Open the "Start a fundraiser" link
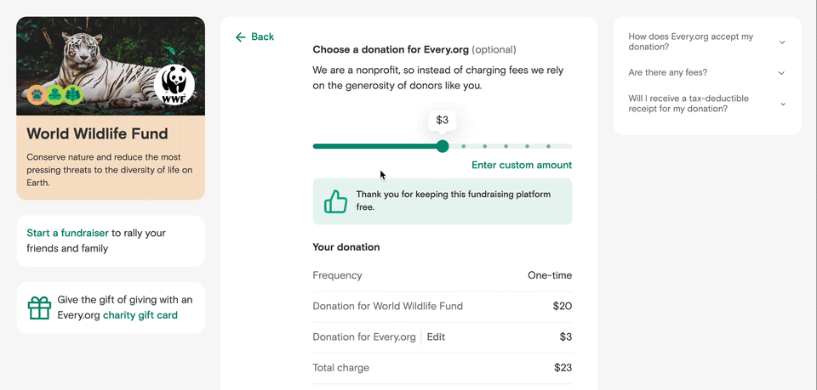The width and height of the screenshot is (817, 390). (67, 233)
